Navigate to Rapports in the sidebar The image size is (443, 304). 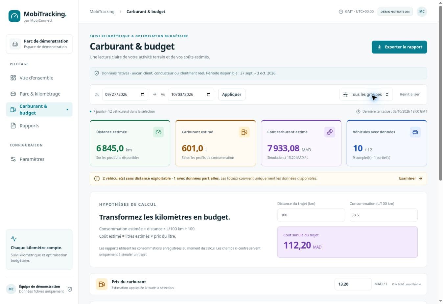[39, 126]
